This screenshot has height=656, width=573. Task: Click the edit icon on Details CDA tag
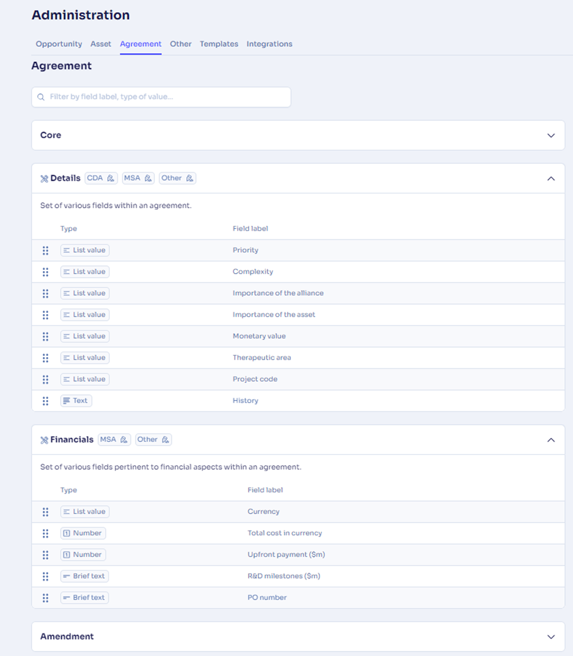point(111,178)
